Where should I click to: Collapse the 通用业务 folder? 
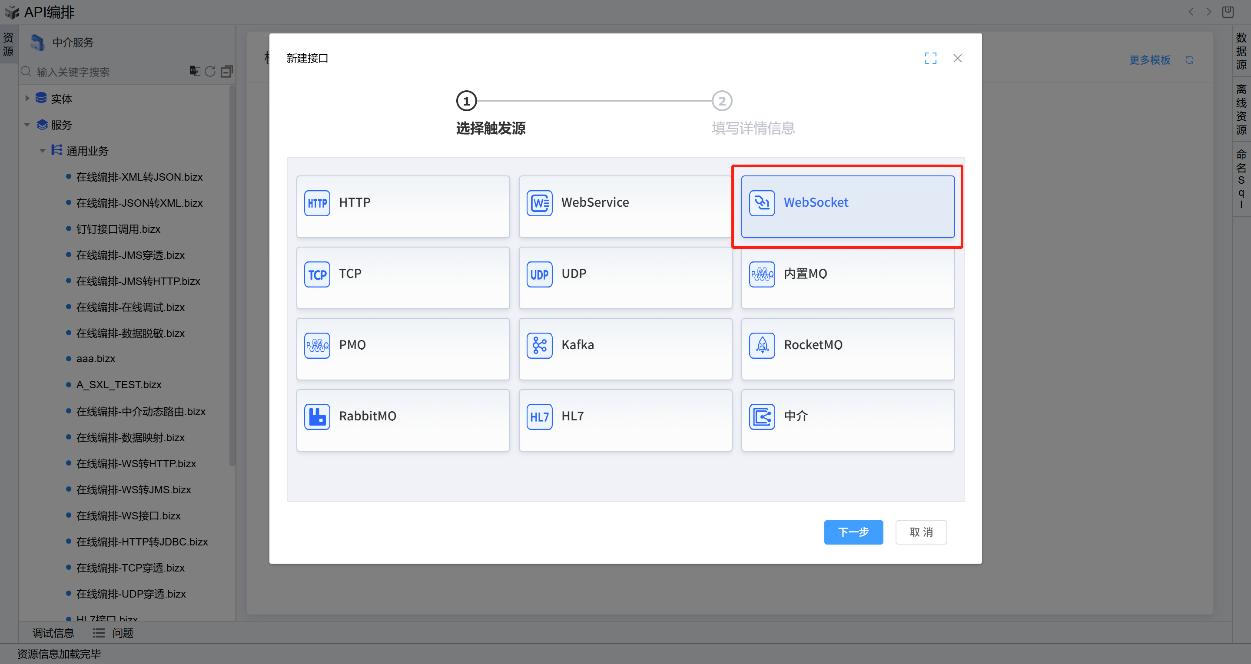pyautogui.click(x=43, y=151)
